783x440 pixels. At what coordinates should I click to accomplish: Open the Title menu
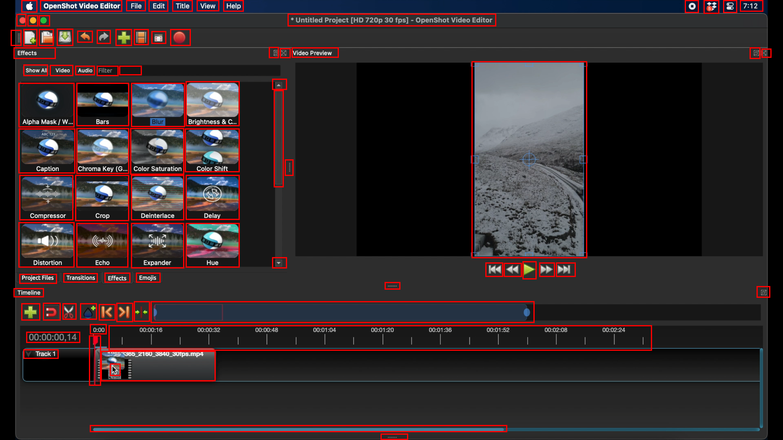coord(182,6)
